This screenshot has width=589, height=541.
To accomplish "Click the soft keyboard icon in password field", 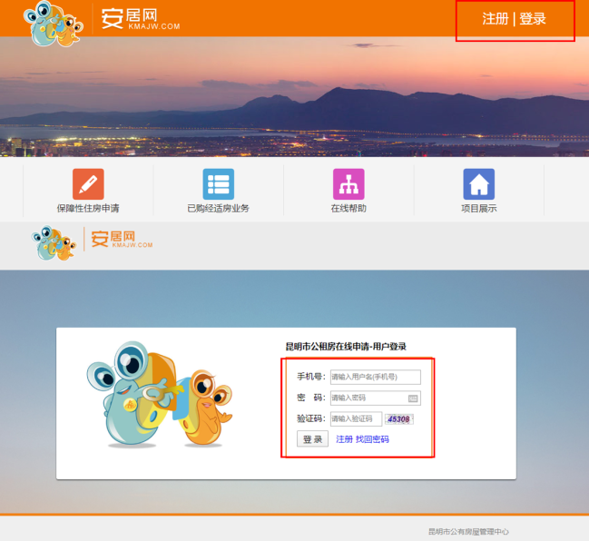I will pyautogui.click(x=413, y=398).
